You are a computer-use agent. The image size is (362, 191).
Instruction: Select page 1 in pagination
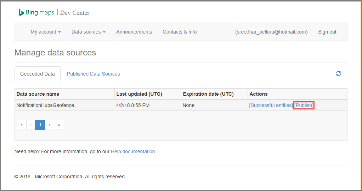pos(40,125)
